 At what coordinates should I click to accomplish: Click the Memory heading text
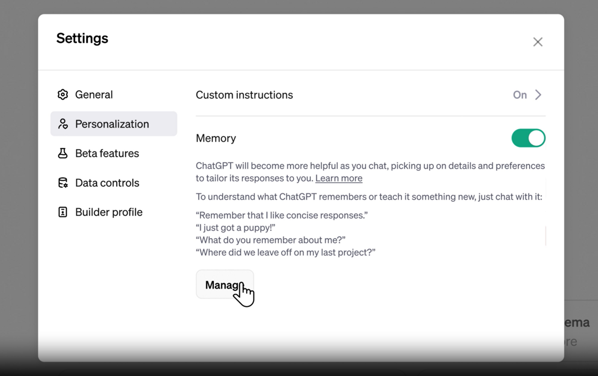pyautogui.click(x=216, y=138)
